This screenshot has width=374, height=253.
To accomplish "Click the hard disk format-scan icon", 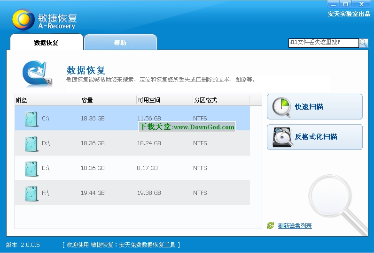I will click(281, 137).
